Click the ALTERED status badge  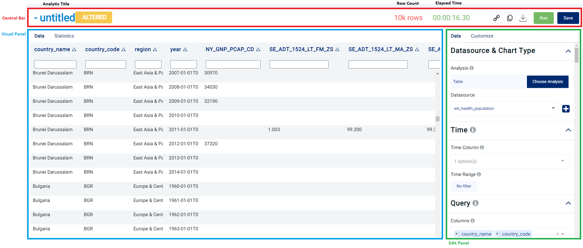94,17
